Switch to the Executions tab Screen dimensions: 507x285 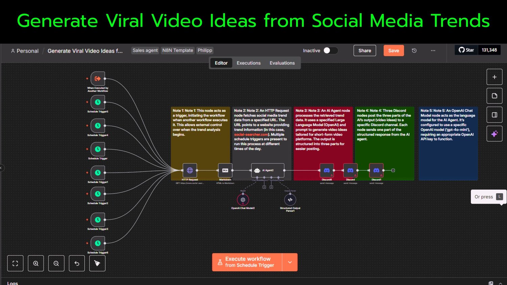coord(248,63)
